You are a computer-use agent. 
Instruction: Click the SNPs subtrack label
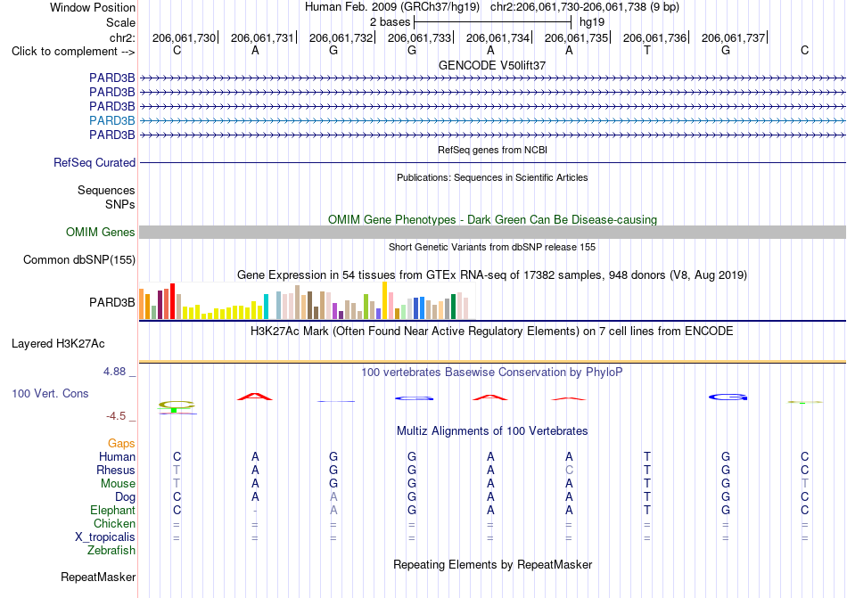tap(120, 205)
